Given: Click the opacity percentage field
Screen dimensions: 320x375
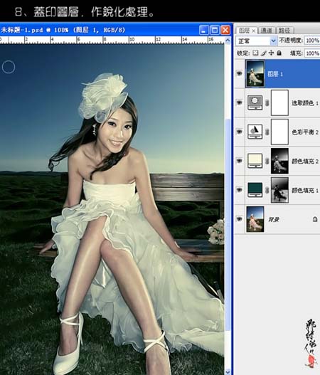Looking at the screenshot, I should click(x=312, y=41).
